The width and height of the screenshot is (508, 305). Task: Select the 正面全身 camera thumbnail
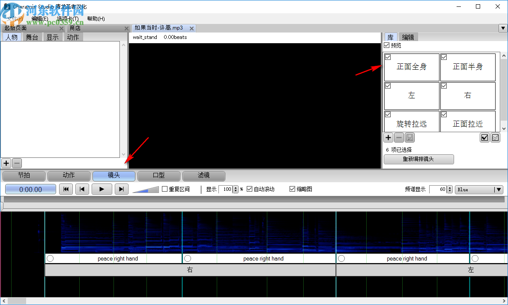(412, 67)
